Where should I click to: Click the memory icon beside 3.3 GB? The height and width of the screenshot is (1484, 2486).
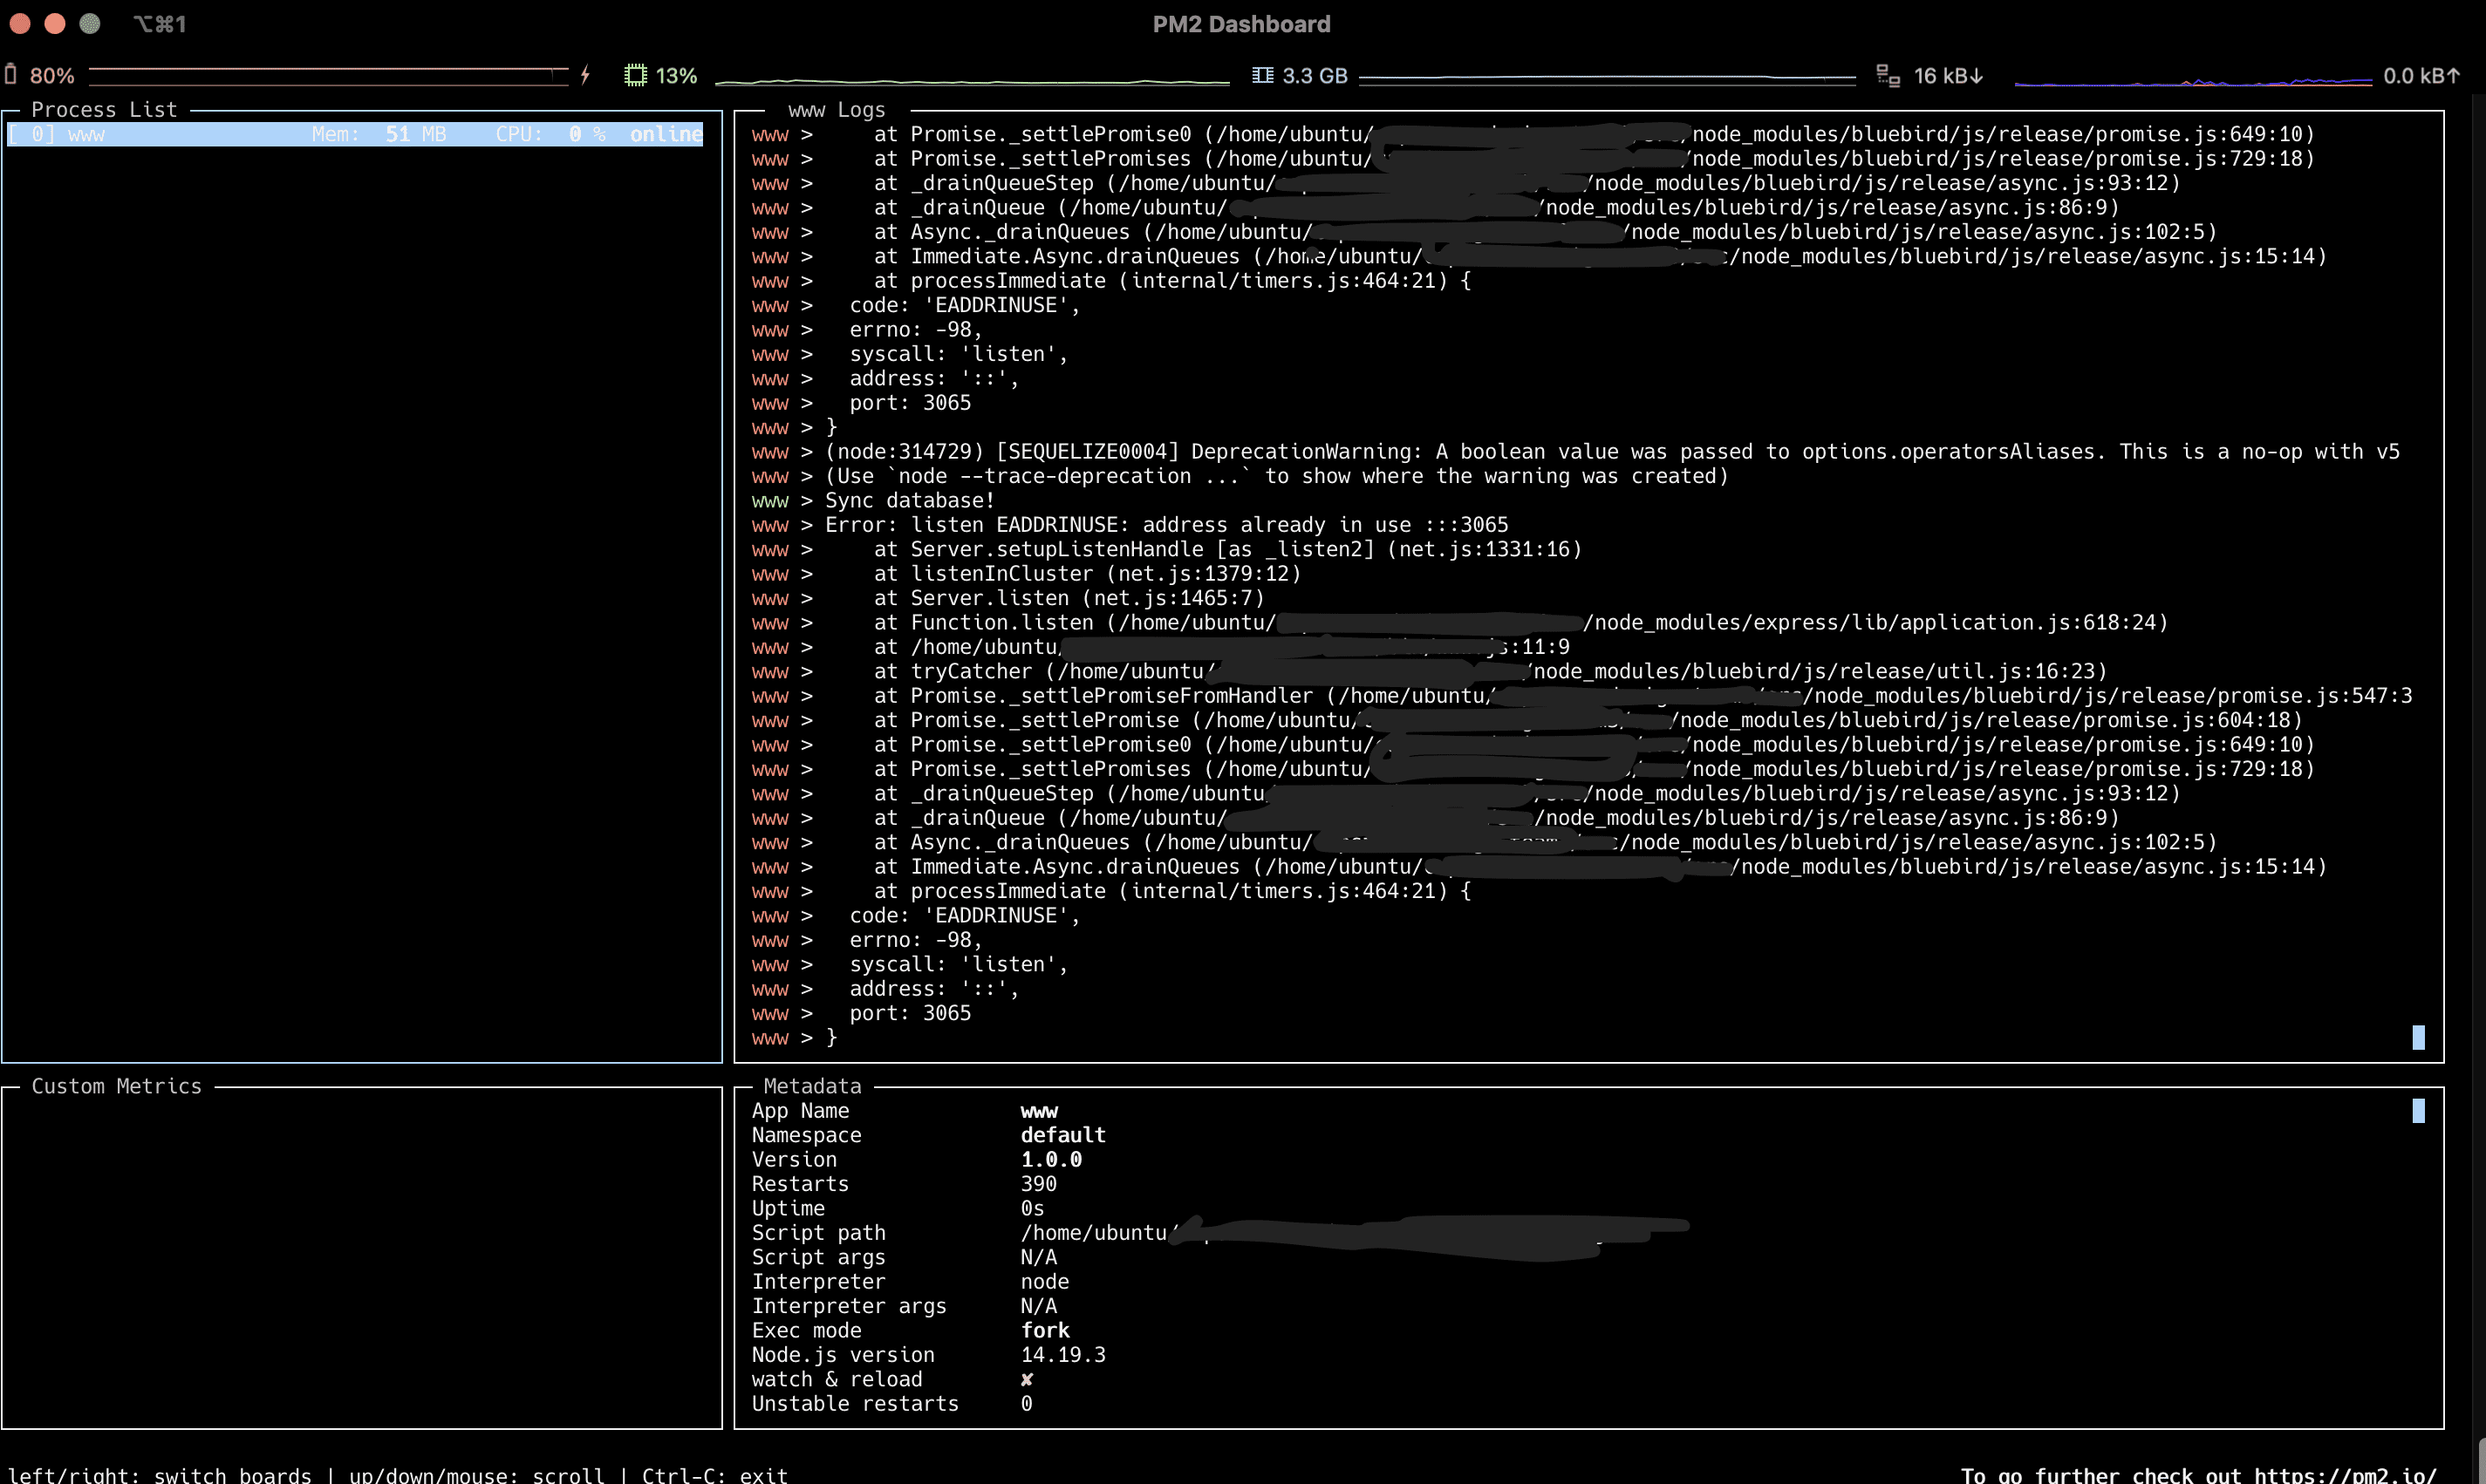pos(1262,75)
